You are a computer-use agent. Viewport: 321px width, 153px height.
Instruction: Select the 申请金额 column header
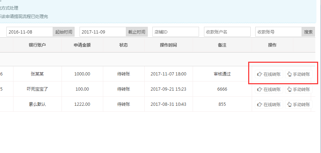coord(82,45)
